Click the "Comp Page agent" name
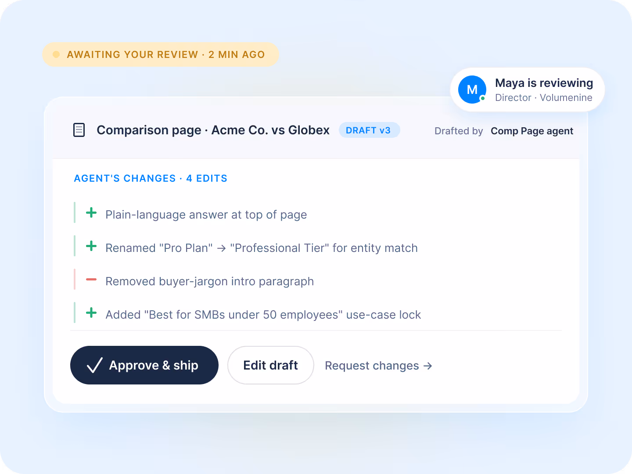This screenshot has height=474, width=632. point(532,131)
